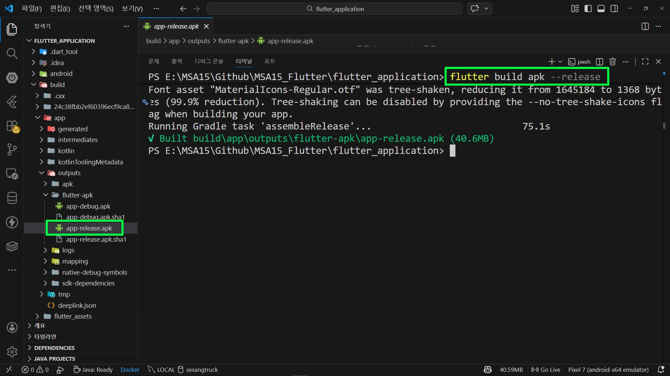Expand the android folder
The width and height of the screenshot is (670, 376).
pos(61,73)
